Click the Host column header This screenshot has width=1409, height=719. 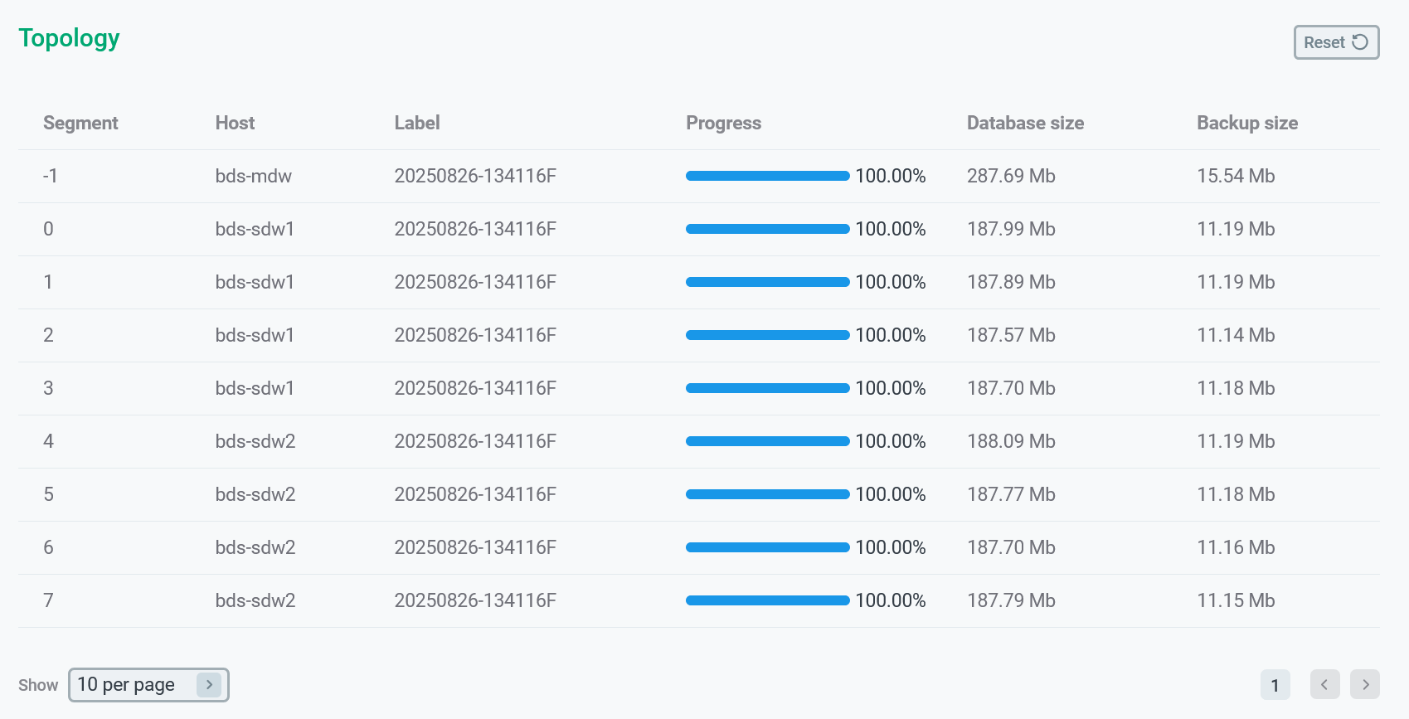[x=235, y=123]
